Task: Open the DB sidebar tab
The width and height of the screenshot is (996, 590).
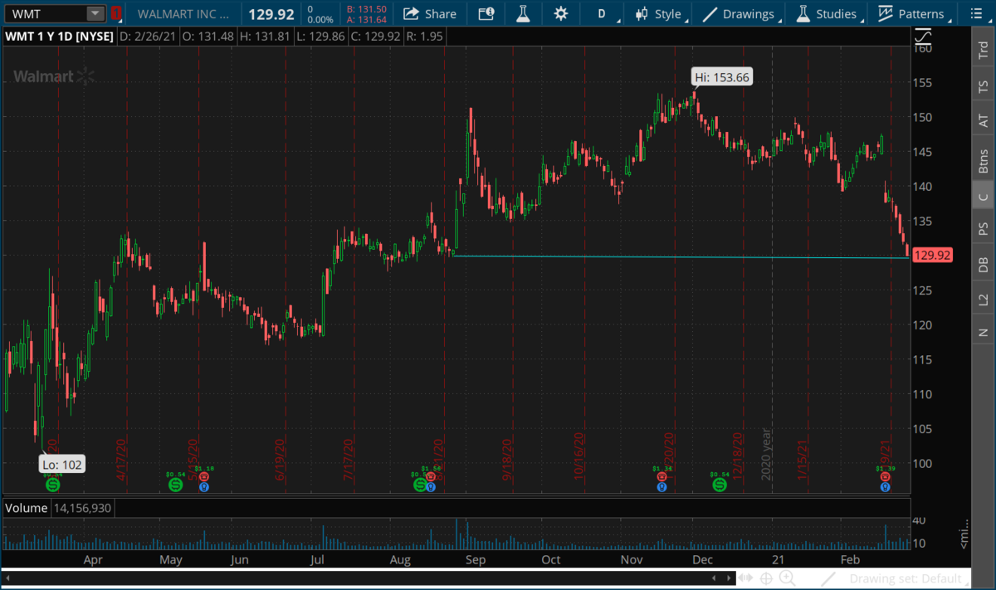Action: 984,264
